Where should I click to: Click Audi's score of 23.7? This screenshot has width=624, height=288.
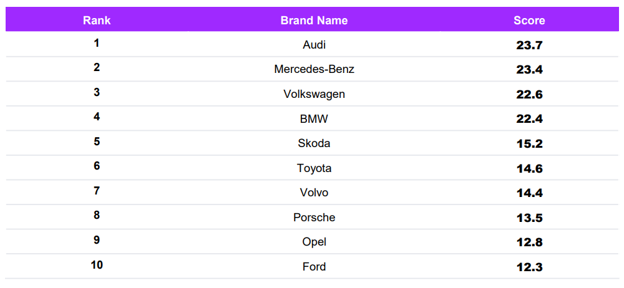click(x=529, y=45)
